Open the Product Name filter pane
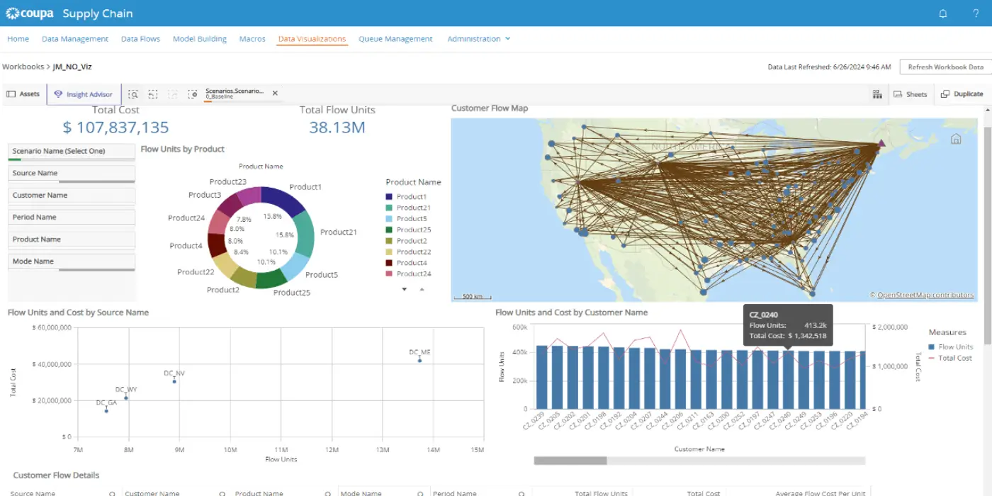992x496 pixels. [x=71, y=239]
